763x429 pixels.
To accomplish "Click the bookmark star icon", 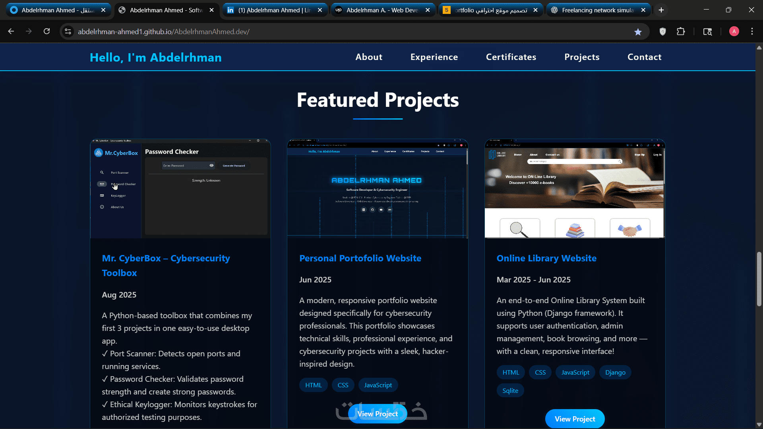I will tap(638, 32).
